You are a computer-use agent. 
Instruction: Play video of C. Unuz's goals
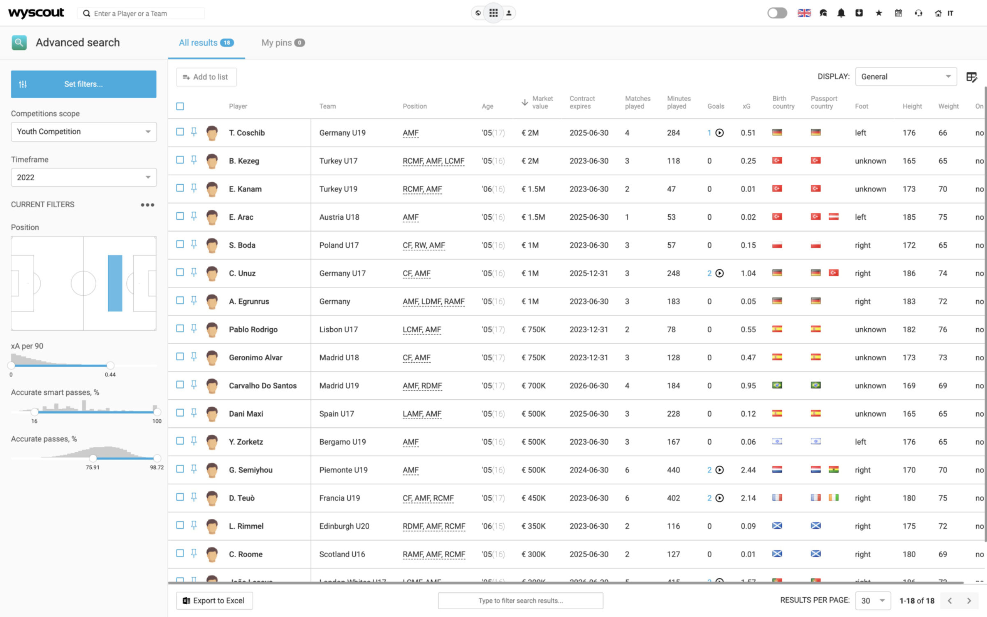(x=720, y=273)
